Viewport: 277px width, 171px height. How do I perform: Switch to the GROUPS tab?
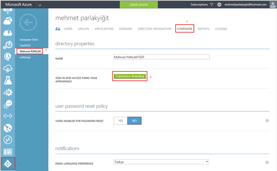coord(83,29)
